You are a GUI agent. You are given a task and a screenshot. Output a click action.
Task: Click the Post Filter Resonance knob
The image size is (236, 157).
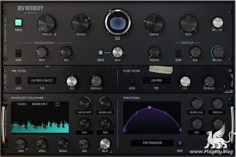(x=209, y=81)
